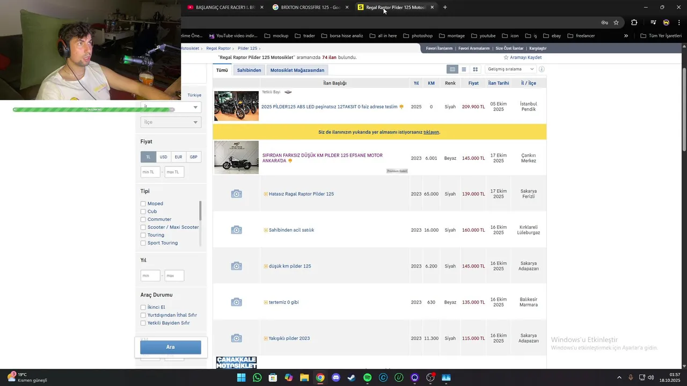Sort listings by Fiyat column header
This screenshot has width=687, height=386.
(x=473, y=83)
